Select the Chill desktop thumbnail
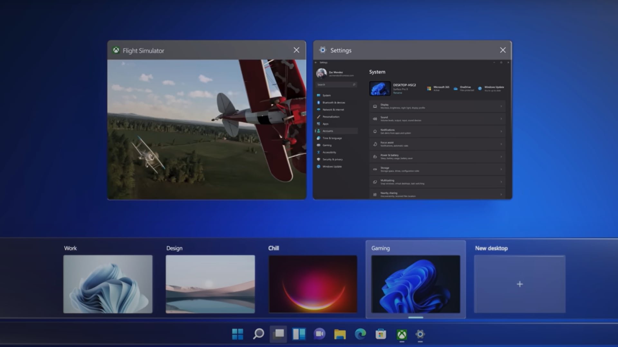 (x=313, y=284)
